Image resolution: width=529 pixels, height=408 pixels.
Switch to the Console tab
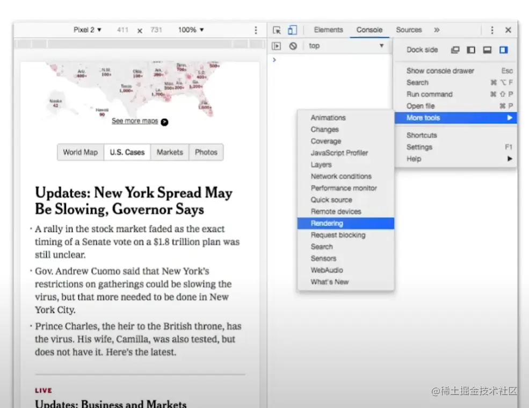369,30
